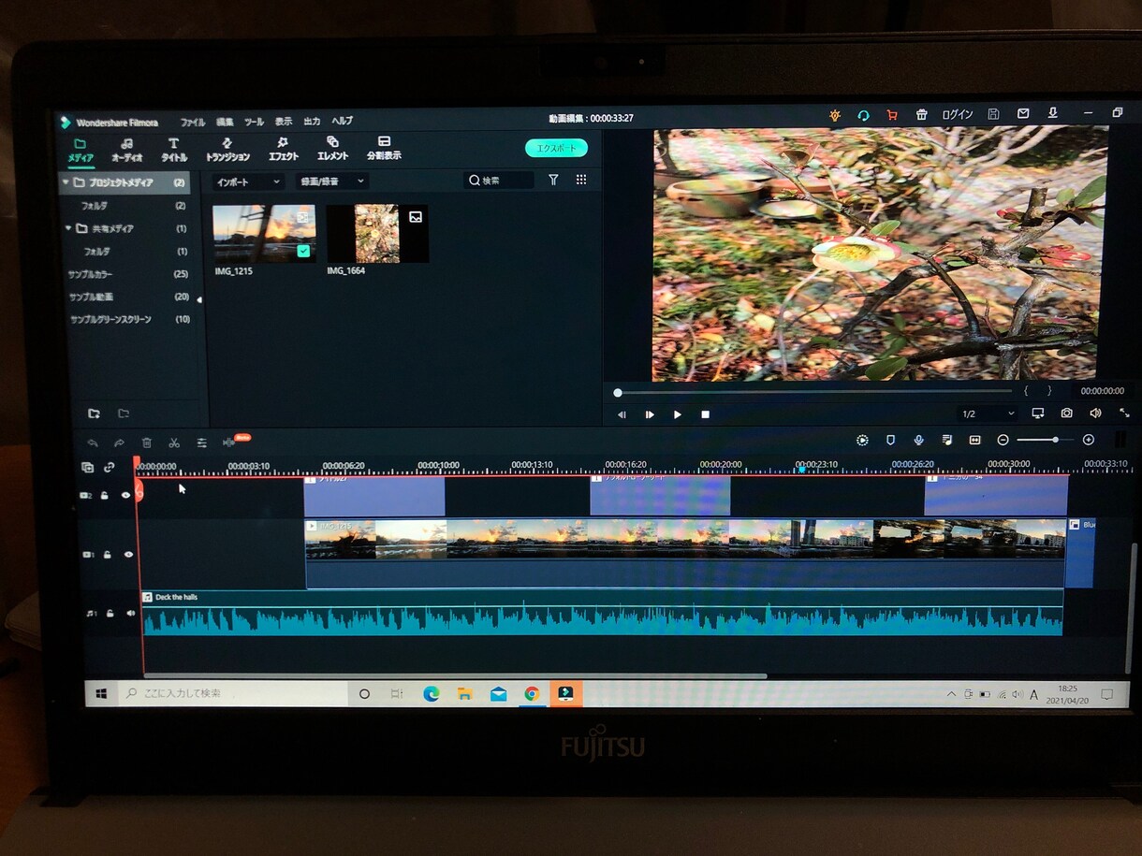Redo the last timeline edit
The width and height of the screenshot is (1142, 856).
[x=119, y=443]
